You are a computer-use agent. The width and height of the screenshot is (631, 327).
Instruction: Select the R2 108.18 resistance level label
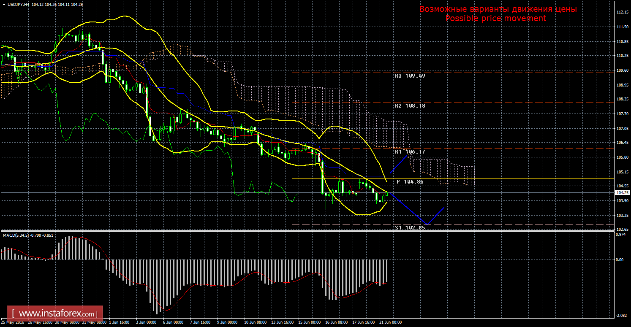point(410,106)
